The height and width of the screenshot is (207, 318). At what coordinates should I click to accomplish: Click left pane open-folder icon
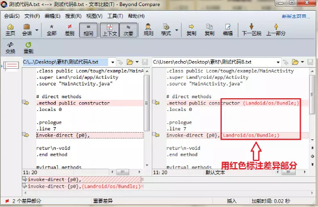tap(130, 62)
